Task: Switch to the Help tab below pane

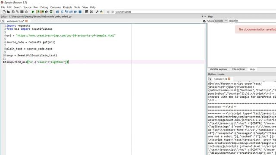Action: (252, 69)
